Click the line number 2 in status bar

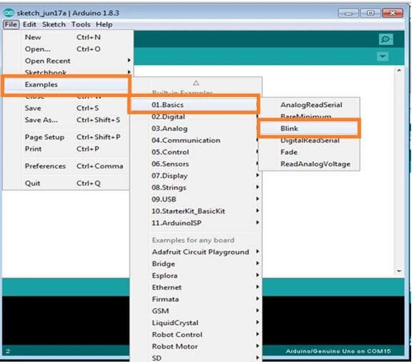[8, 351]
